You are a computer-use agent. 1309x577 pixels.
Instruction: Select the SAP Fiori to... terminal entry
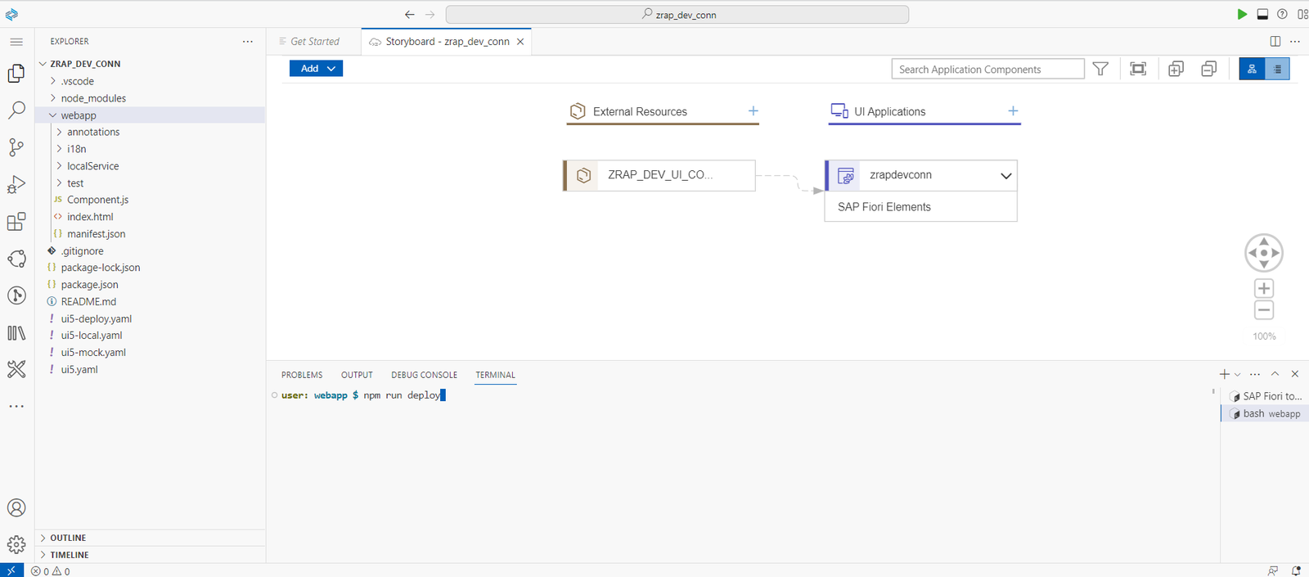click(1265, 396)
